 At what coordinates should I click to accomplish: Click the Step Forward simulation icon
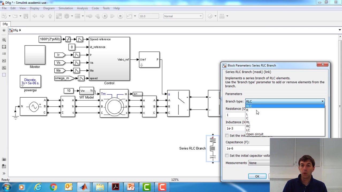[x=112, y=16]
